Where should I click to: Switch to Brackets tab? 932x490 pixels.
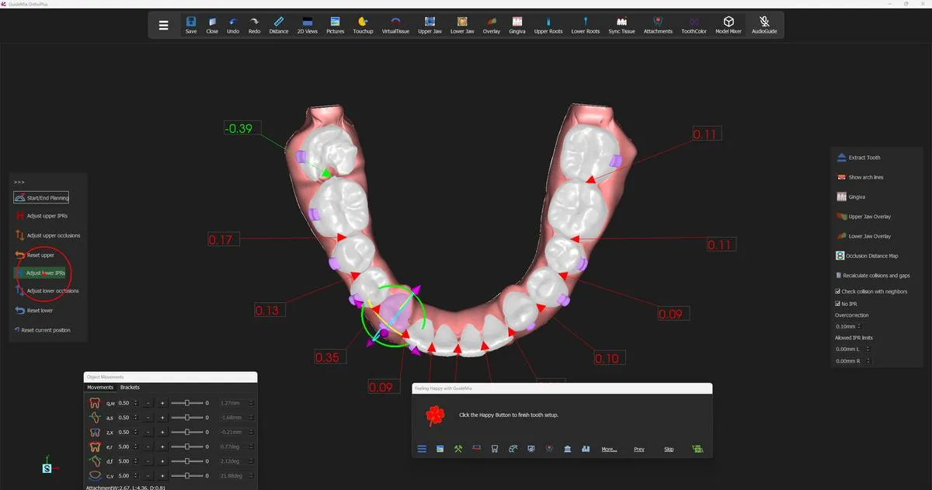coord(130,387)
